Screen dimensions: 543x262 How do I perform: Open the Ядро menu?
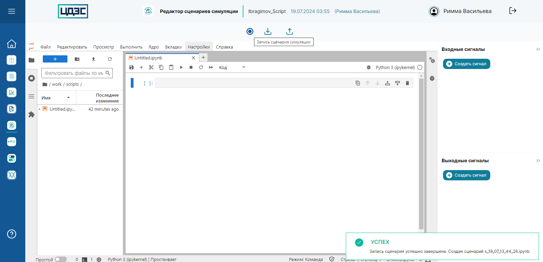coord(153,47)
